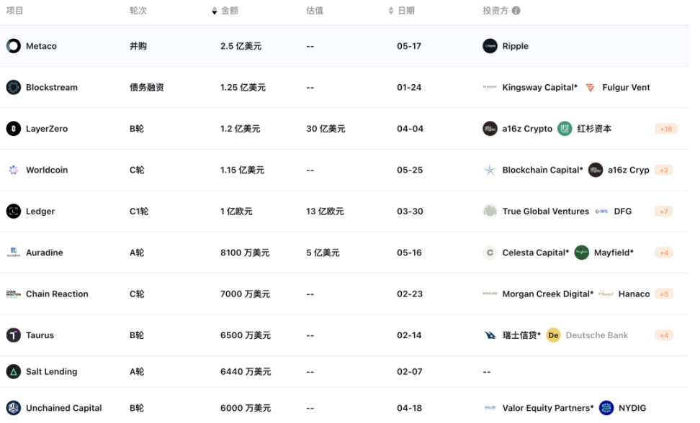700x423 pixels.
Task: Click the LayerZero logo icon
Action: (x=14, y=129)
